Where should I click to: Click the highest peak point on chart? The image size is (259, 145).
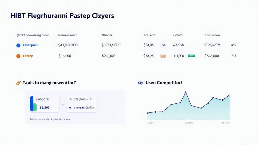click(x=186, y=92)
